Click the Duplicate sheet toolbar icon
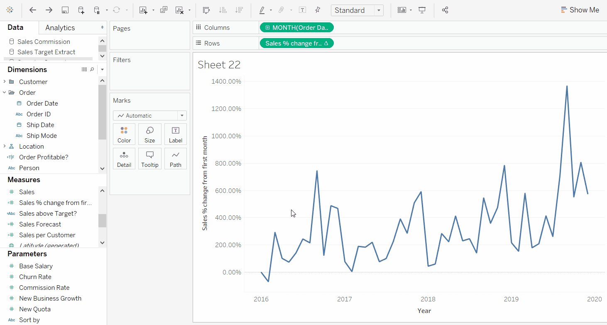 (x=164, y=10)
